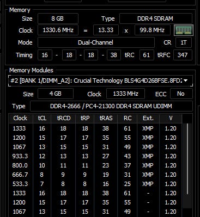
Task: Click the tRAS column header
Action: tap(106, 118)
